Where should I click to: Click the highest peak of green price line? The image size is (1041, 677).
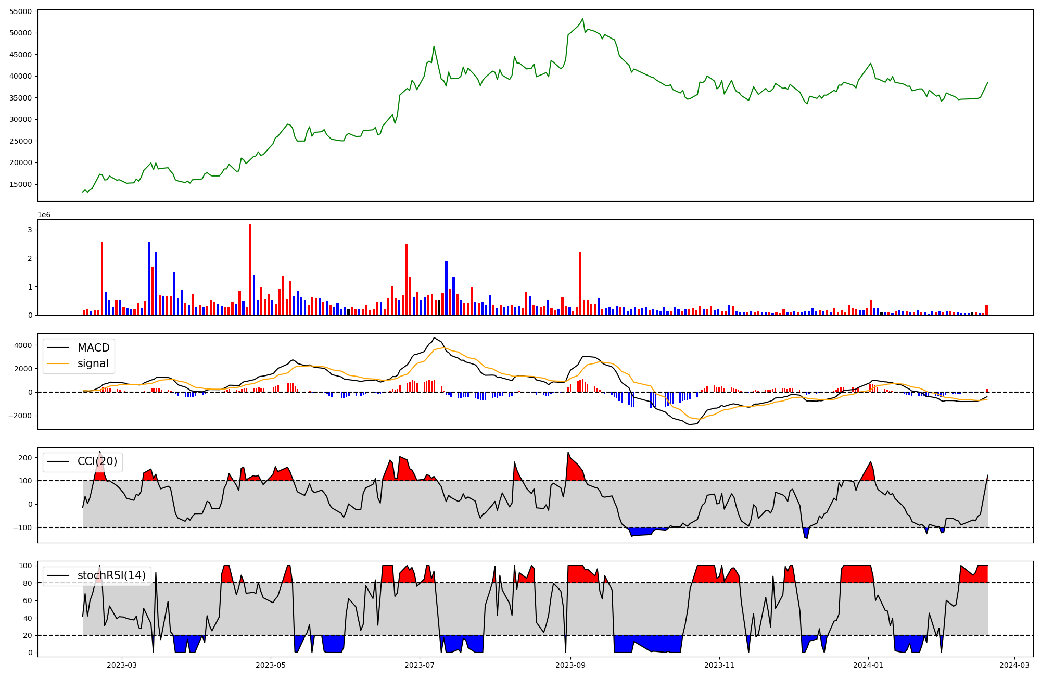pyautogui.click(x=582, y=19)
